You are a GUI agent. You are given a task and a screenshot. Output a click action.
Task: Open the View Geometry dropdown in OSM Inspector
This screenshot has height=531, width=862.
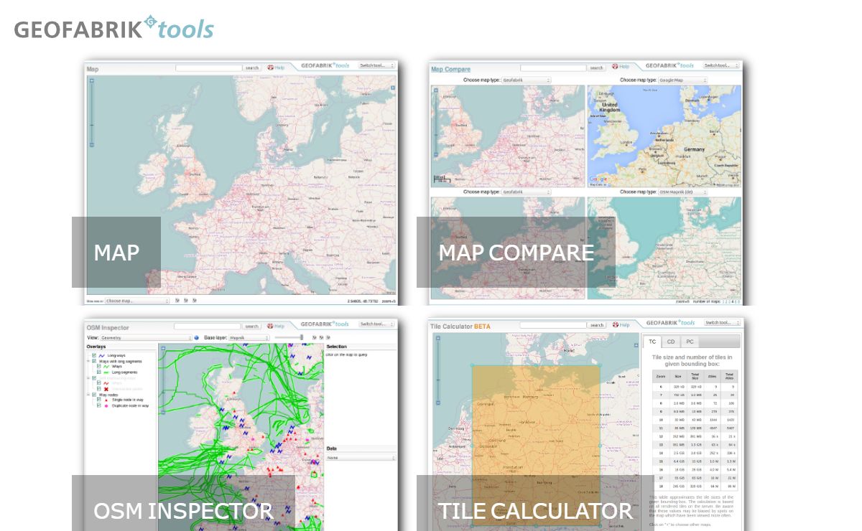coord(147,337)
